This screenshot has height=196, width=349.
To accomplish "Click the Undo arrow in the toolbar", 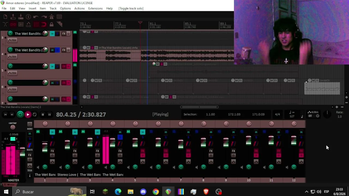I will point(36,17).
